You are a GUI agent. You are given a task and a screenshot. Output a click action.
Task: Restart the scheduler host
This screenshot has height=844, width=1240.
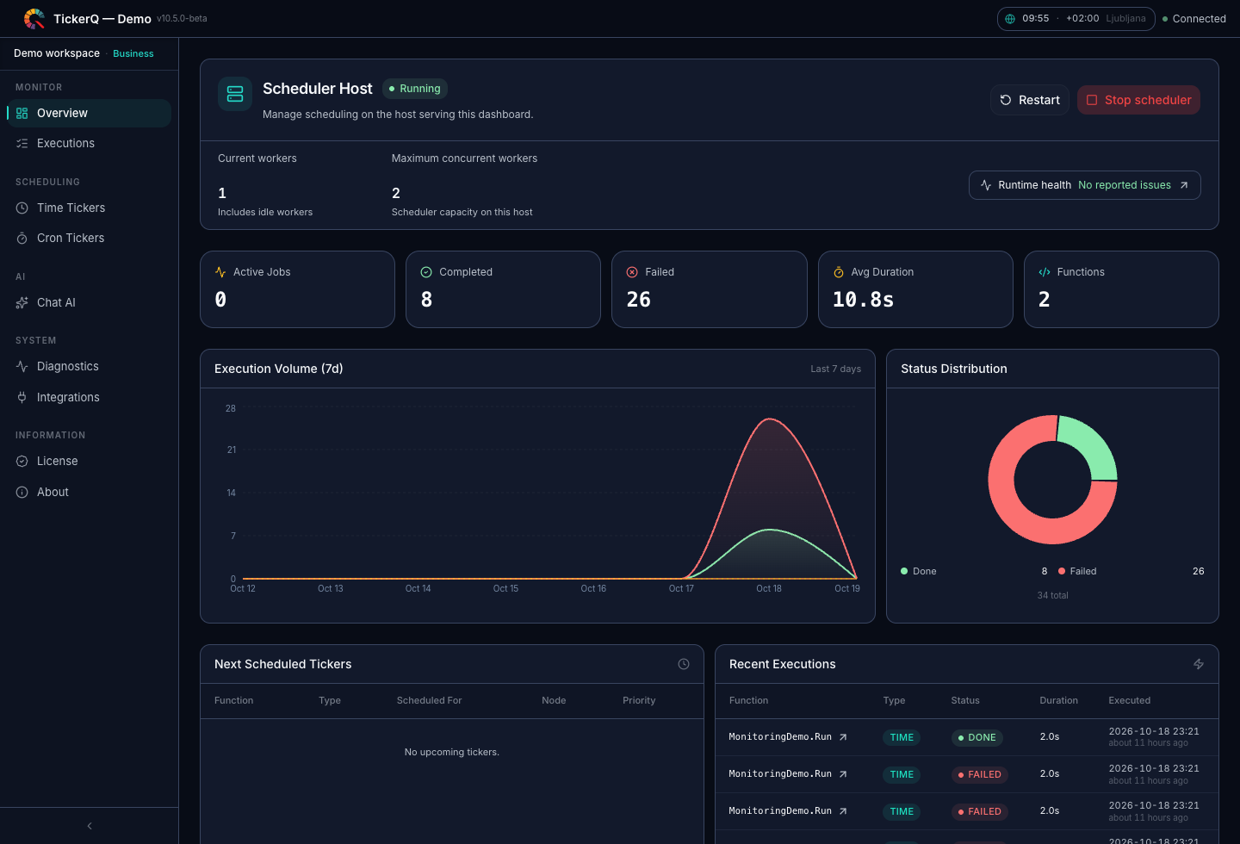click(x=1030, y=100)
